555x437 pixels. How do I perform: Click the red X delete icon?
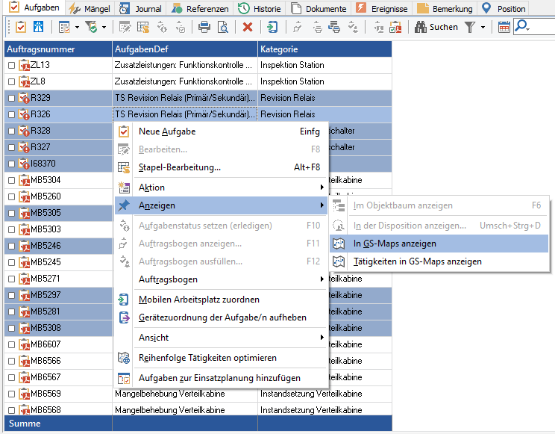248,27
